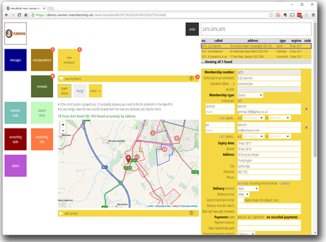This screenshot has height=242, width=326.
Task: Close the newdetail browser tab
Action: [x=44, y=9]
